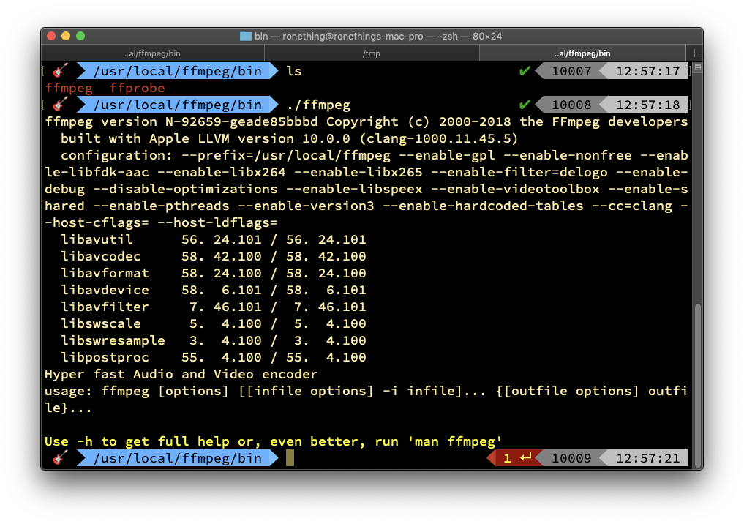744x524 pixels.
Task: Switch to the first ..al/ffmpeg/bin tab
Action: 152,53
